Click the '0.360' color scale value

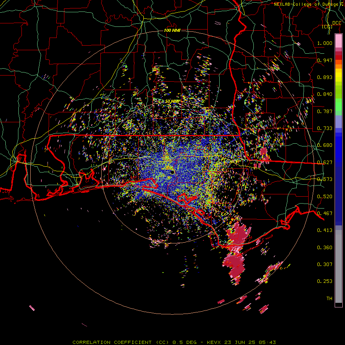(325, 248)
